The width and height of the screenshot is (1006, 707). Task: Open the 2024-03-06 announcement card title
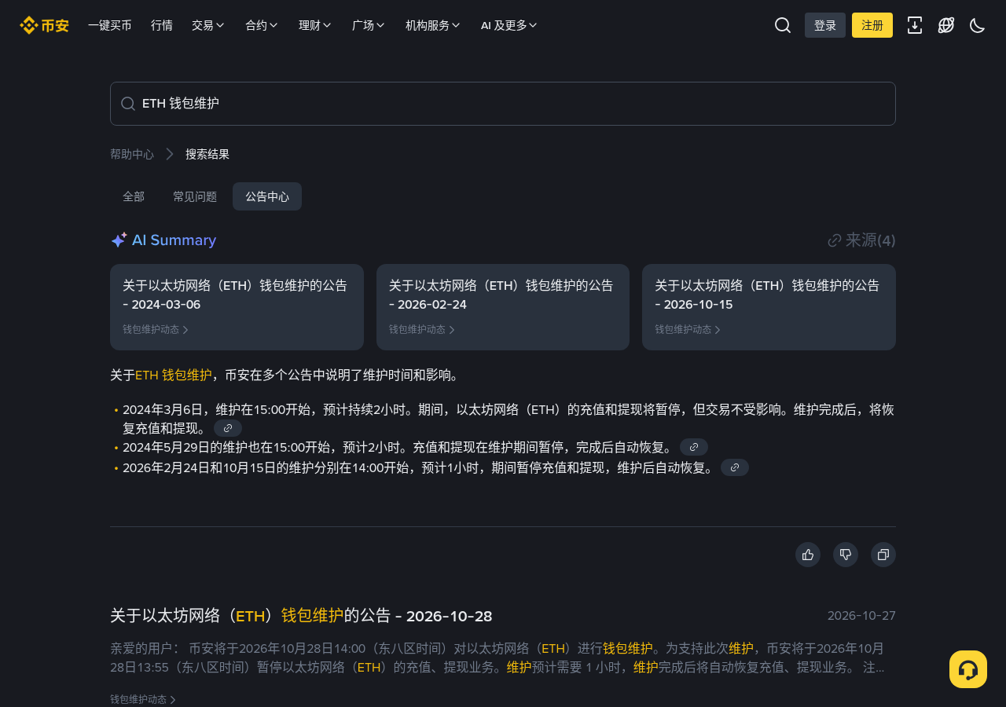pos(235,295)
